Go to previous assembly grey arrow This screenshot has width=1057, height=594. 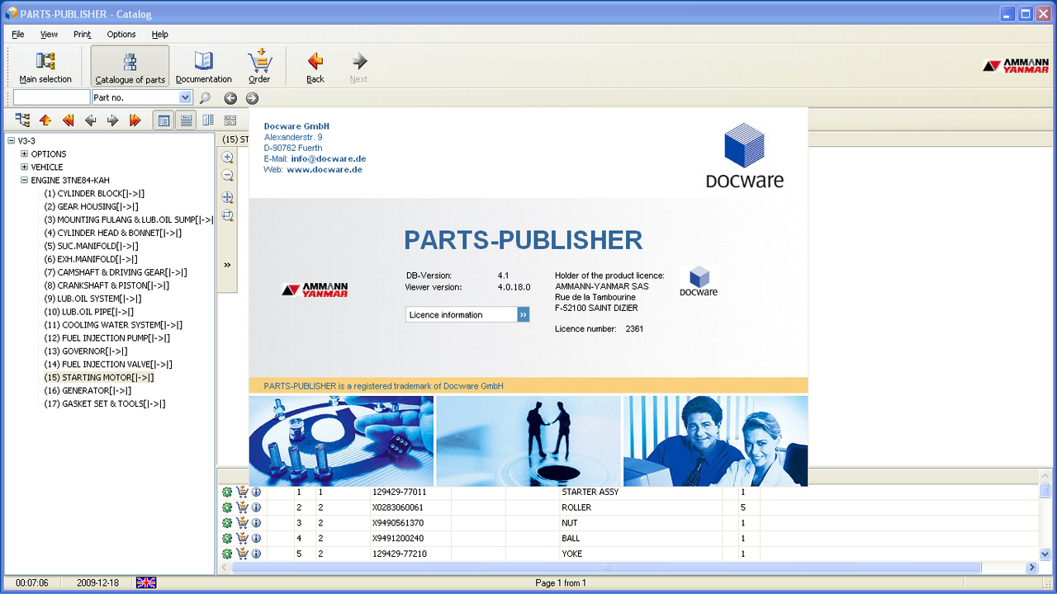[90, 120]
